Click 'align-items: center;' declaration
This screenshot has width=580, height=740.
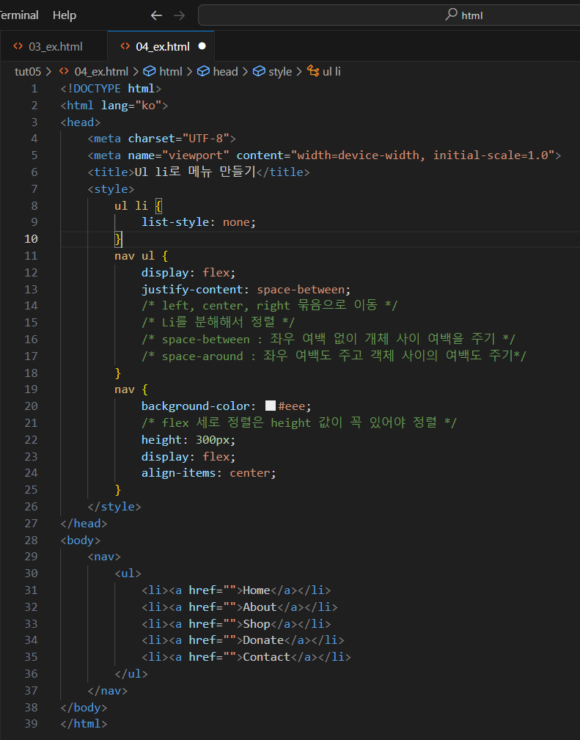pos(208,473)
